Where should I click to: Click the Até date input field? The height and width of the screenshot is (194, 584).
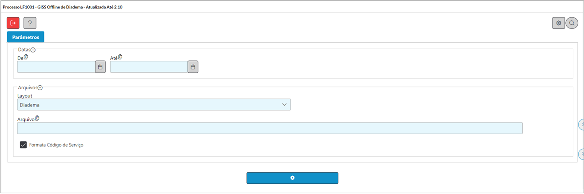149,67
